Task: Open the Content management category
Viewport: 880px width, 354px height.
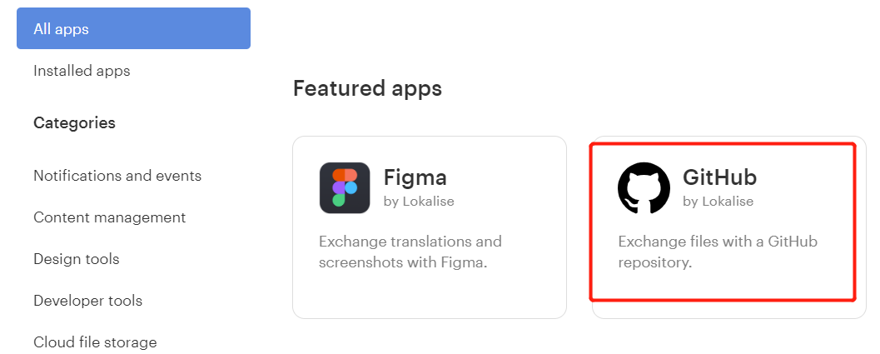Action: pyautogui.click(x=109, y=217)
